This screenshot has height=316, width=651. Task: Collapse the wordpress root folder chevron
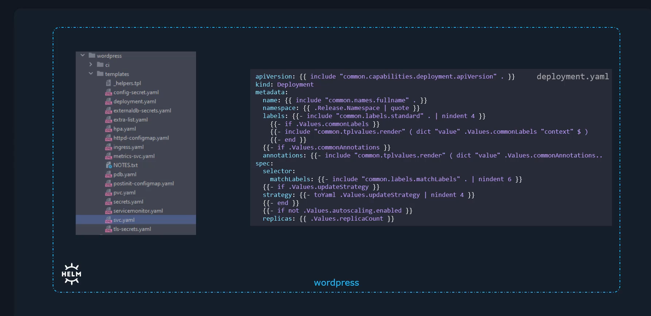[x=83, y=56]
